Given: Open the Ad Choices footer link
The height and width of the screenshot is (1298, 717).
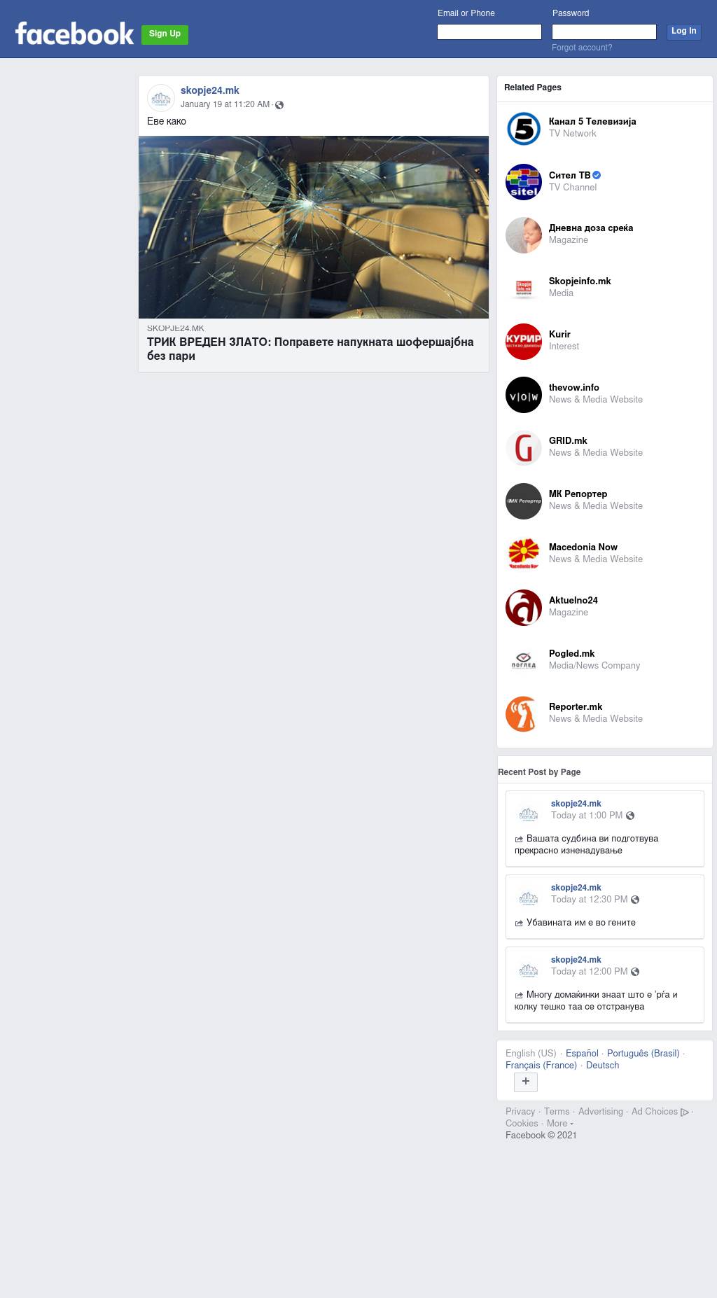Looking at the screenshot, I should coord(660,1112).
